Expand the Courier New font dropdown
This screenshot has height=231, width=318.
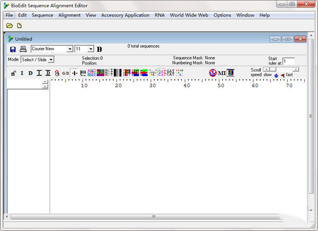(70, 49)
